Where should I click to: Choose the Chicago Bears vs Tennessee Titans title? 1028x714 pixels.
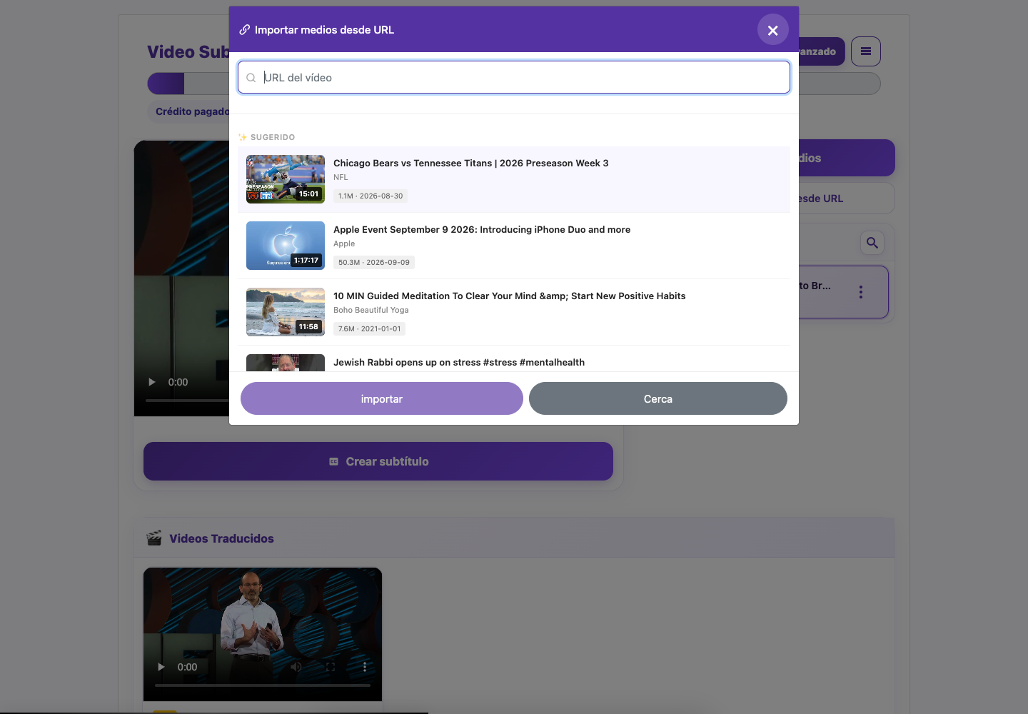pyautogui.click(x=471, y=163)
